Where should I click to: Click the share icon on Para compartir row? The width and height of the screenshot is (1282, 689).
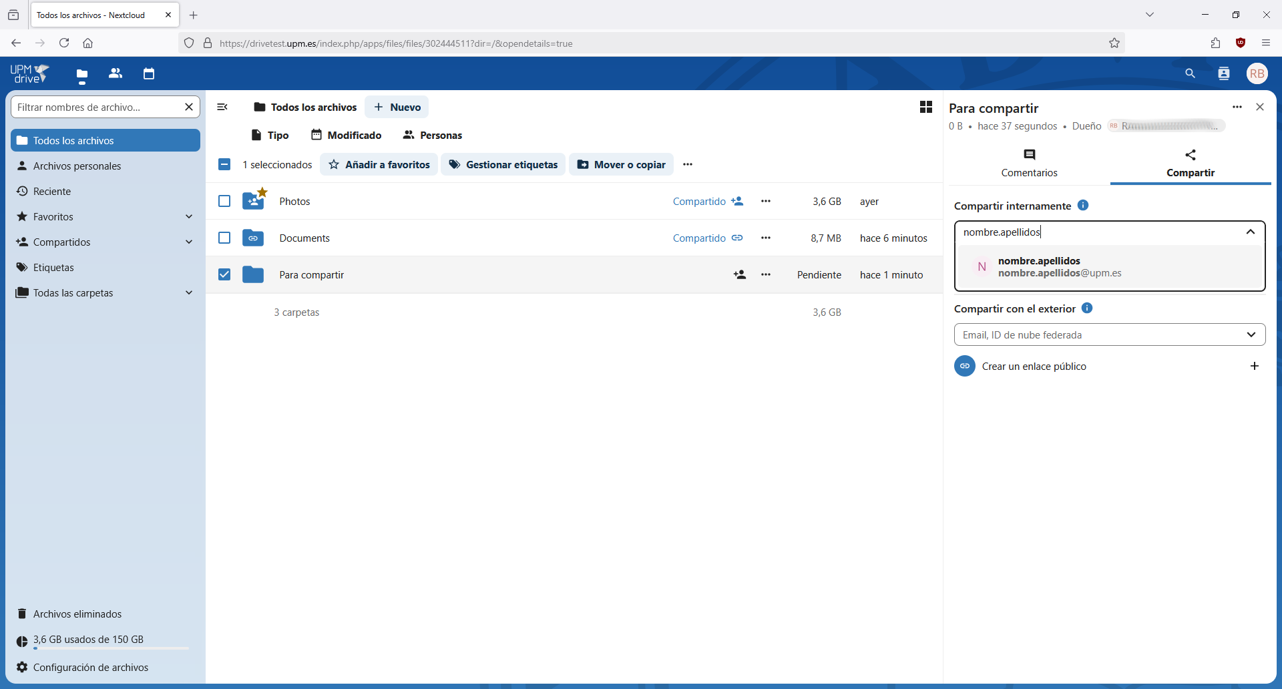[x=740, y=274]
